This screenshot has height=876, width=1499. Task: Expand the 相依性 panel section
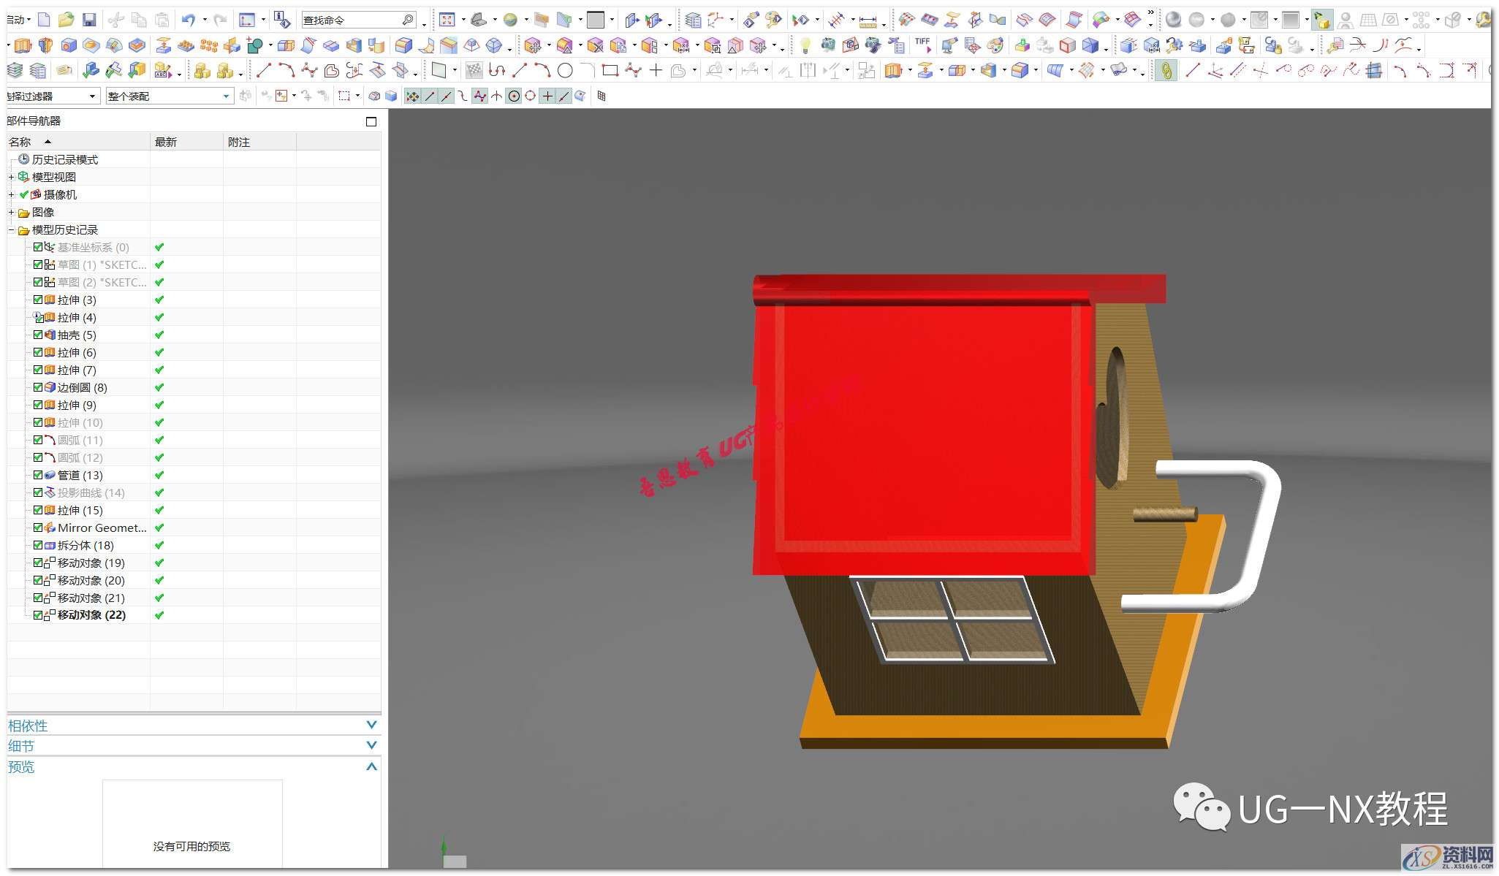(x=371, y=725)
